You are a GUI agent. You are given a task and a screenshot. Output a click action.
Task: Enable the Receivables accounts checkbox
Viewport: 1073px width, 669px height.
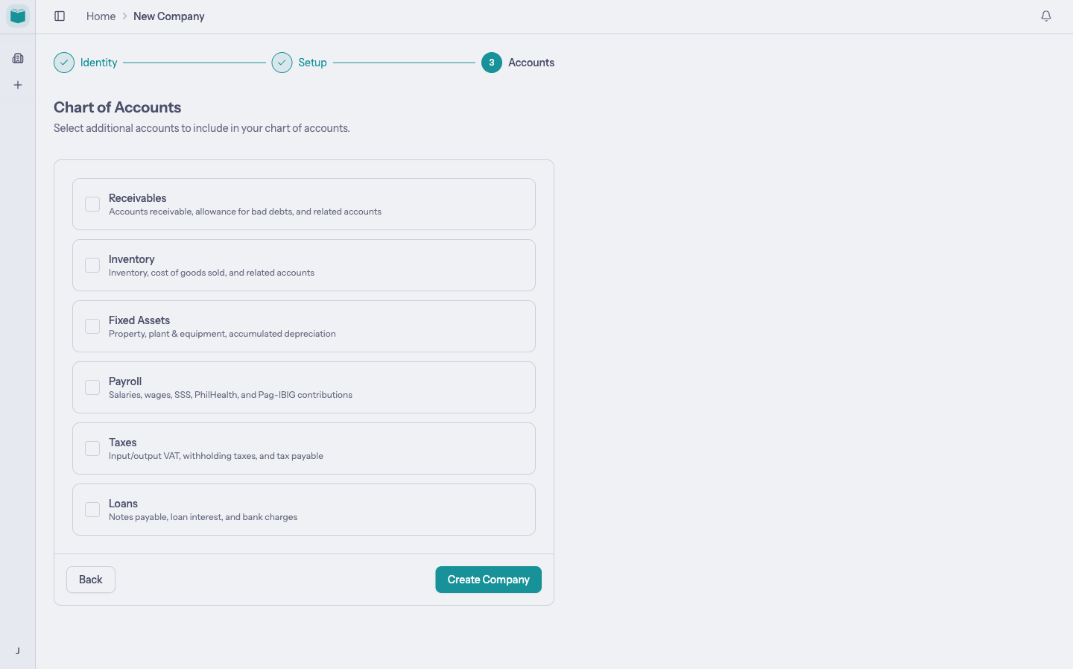coord(92,203)
